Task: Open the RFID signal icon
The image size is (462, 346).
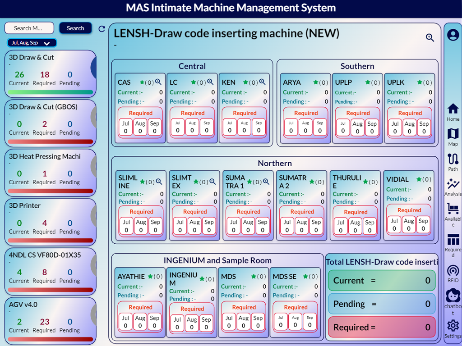Action: pos(453,270)
